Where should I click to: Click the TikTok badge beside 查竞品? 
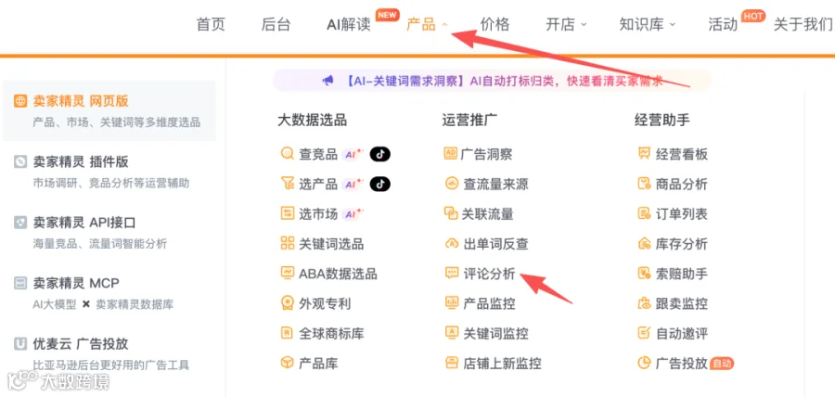(379, 154)
